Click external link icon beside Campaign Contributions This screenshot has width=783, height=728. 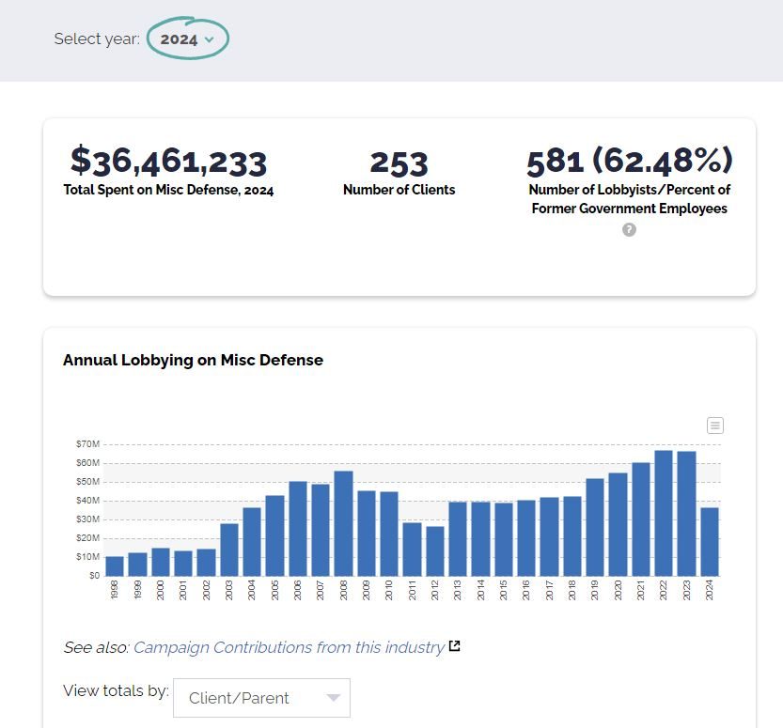pos(455,646)
